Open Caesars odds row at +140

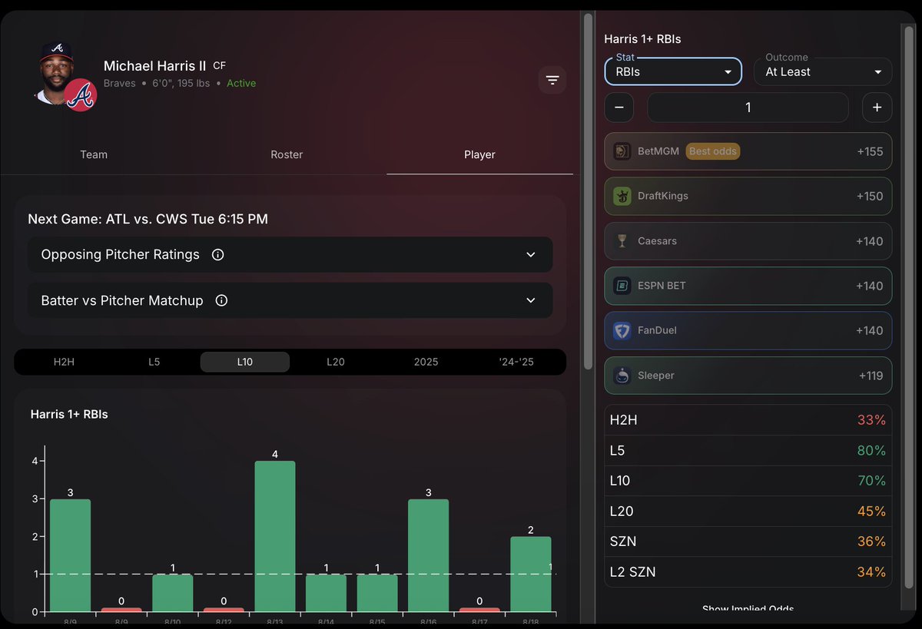coord(748,241)
